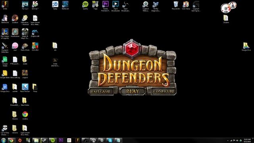This screenshot has width=254, height=143.
Task: Select the Dolphin folder below the clock gadget
Action: pos(226,19)
